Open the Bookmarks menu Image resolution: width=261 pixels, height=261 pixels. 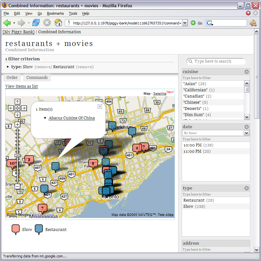(x=55, y=13)
